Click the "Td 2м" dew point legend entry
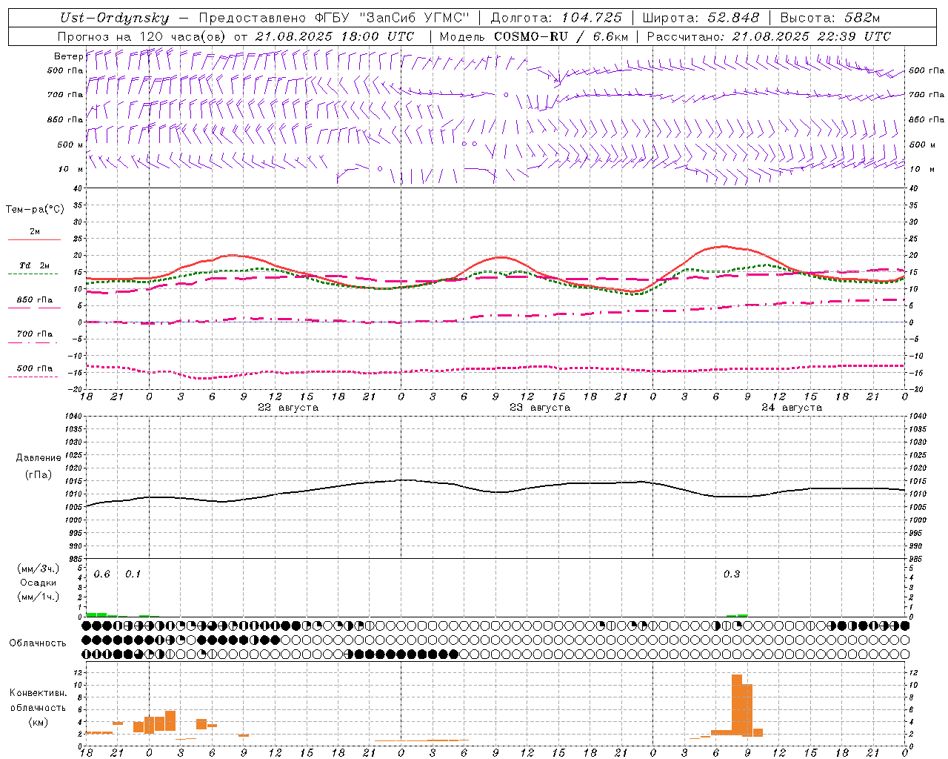 pos(34,265)
